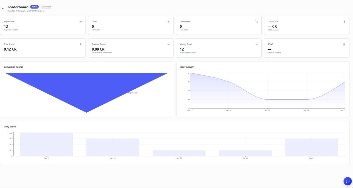Viewport: 353px width, 188px height.
Task: Click the Apr 17 bar in Daily Spend
Action: click(x=46, y=144)
